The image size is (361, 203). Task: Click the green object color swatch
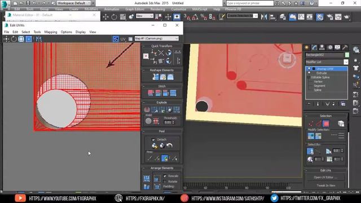coord(347,55)
